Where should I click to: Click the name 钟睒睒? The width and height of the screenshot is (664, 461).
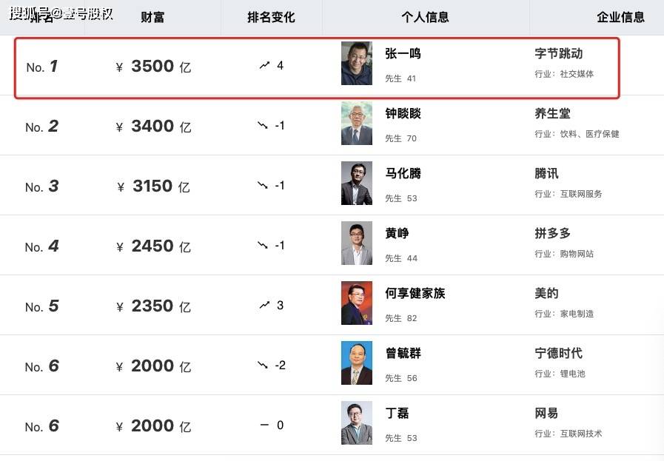coord(403,113)
